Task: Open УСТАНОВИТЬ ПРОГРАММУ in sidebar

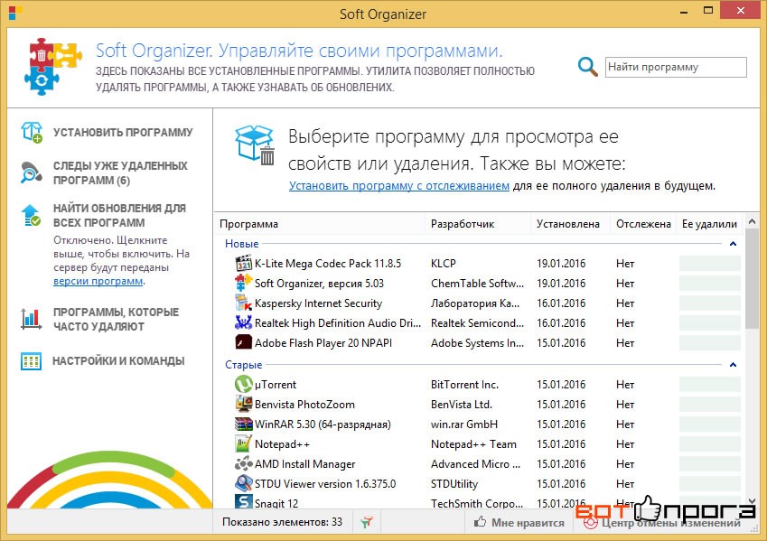Action: click(123, 133)
